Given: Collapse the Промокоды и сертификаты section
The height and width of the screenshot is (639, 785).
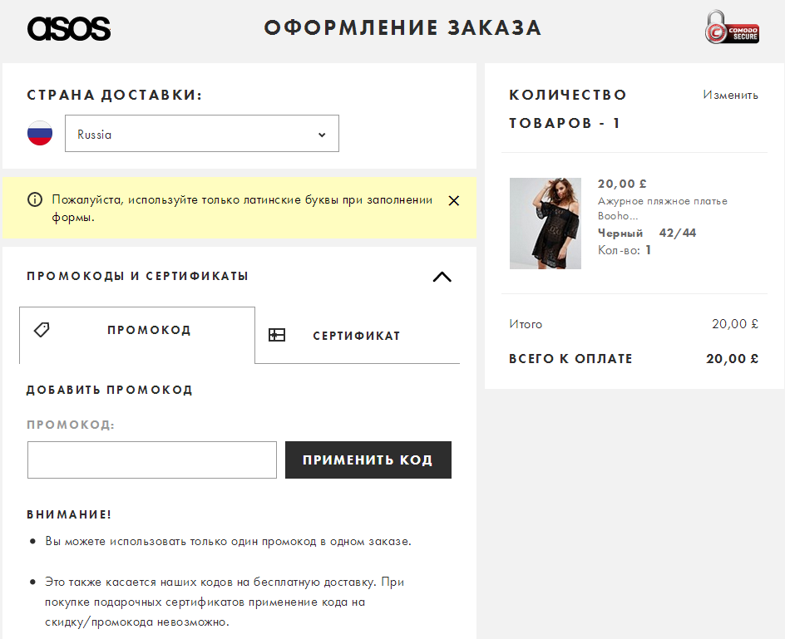Looking at the screenshot, I should pyautogui.click(x=442, y=277).
